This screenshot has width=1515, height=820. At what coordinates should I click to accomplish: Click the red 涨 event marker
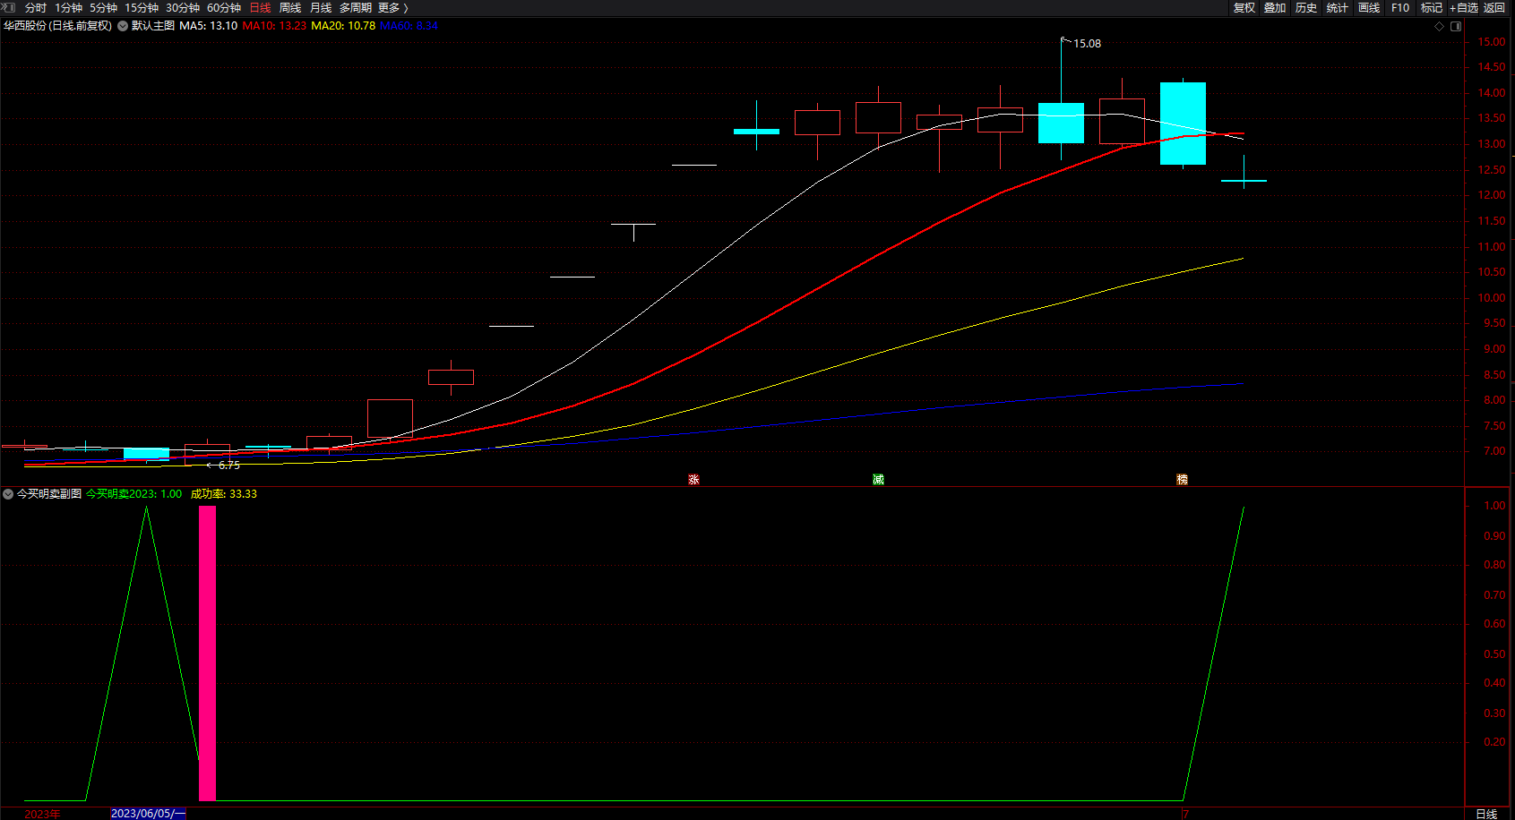(x=693, y=480)
